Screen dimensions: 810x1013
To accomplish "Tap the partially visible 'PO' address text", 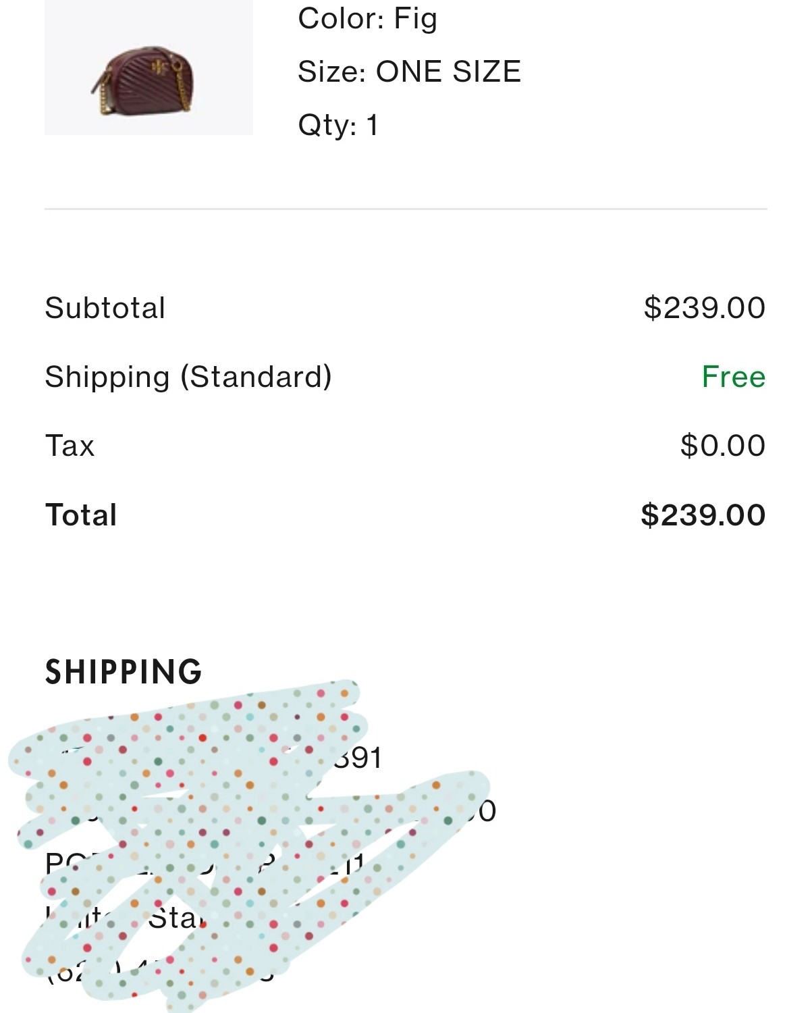I will tap(61, 863).
